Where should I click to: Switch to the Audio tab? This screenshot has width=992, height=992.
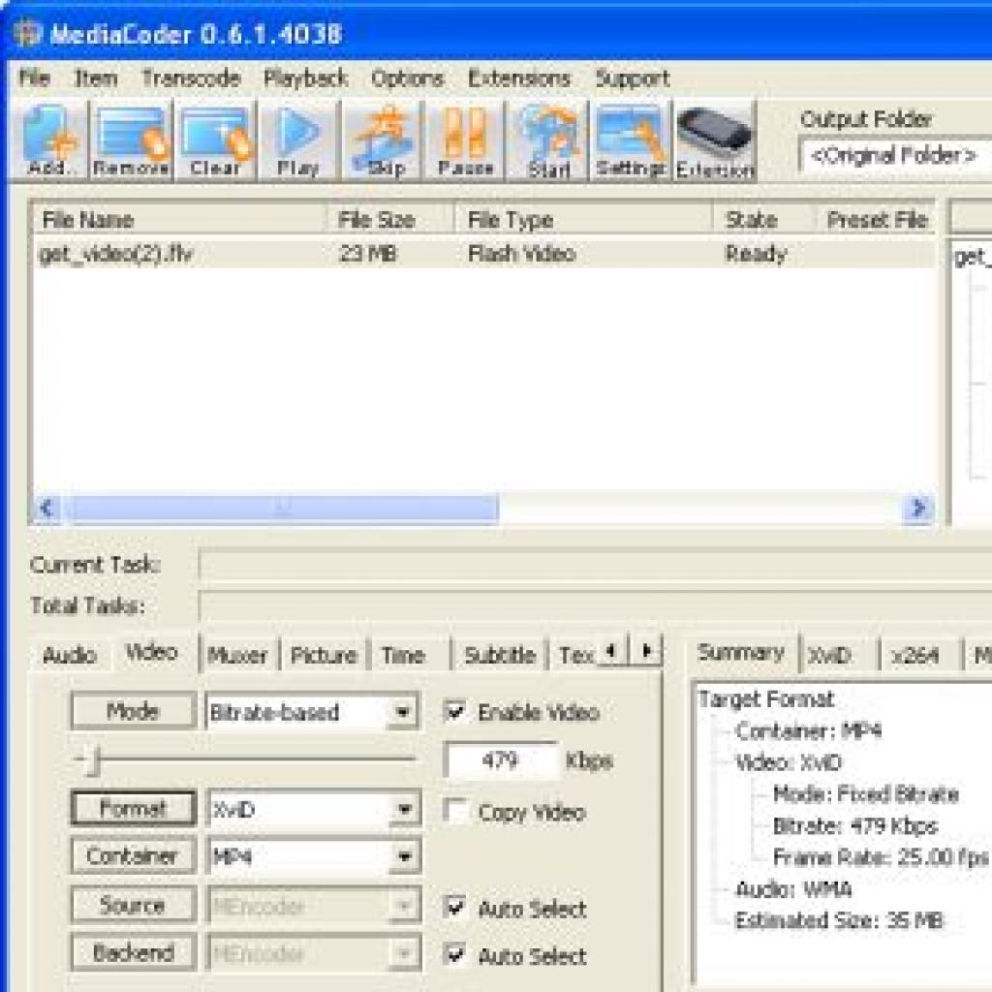70,655
